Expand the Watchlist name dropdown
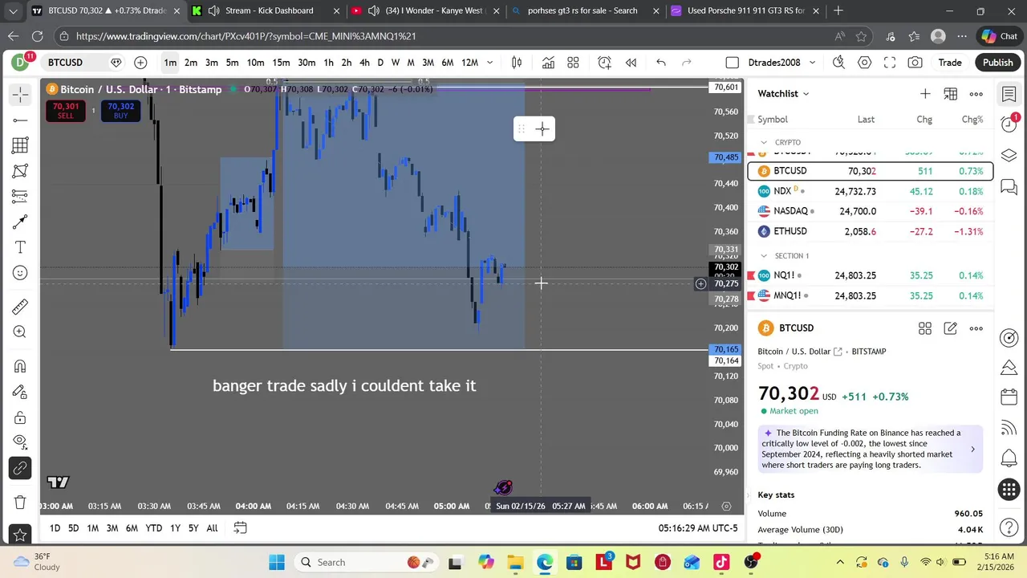This screenshot has width=1027, height=578. (x=784, y=94)
